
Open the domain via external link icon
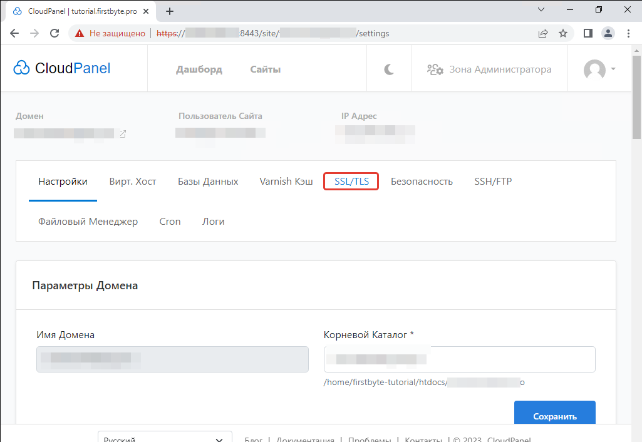pyautogui.click(x=123, y=133)
